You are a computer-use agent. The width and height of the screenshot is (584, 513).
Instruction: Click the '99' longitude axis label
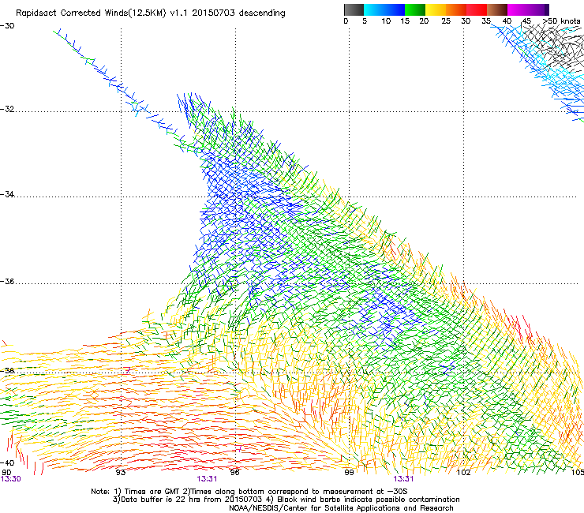click(349, 473)
